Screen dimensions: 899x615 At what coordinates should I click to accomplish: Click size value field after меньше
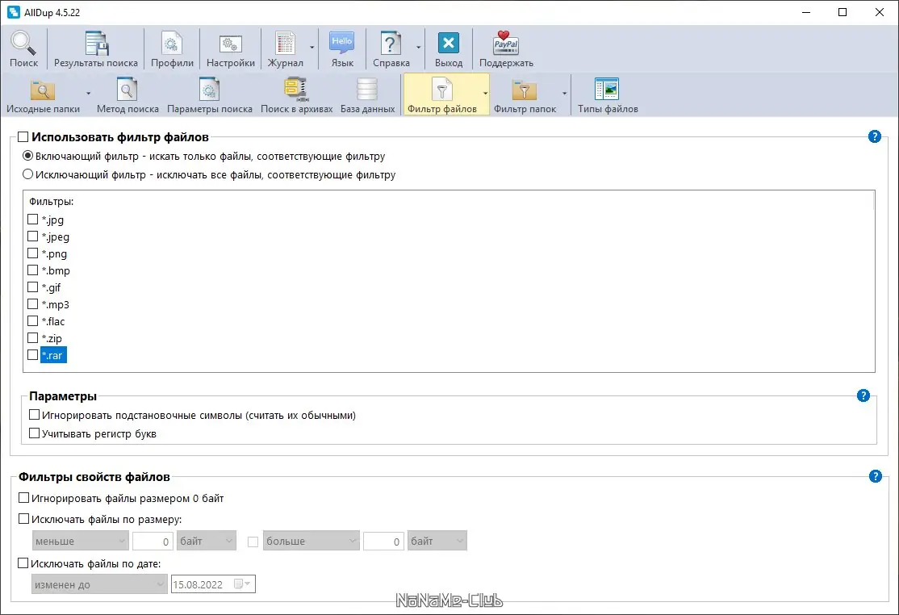(x=153, y=541)
